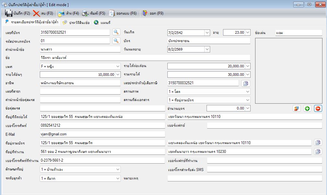Viewport: 327px width, 195px height.
Task: Open the age 23.00 dropdown arrow
Action: pyautogui.click(x=248, y=32)
